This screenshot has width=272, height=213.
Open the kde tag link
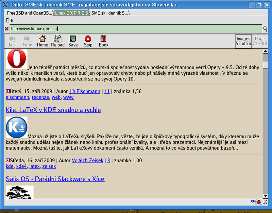(10, 166)
